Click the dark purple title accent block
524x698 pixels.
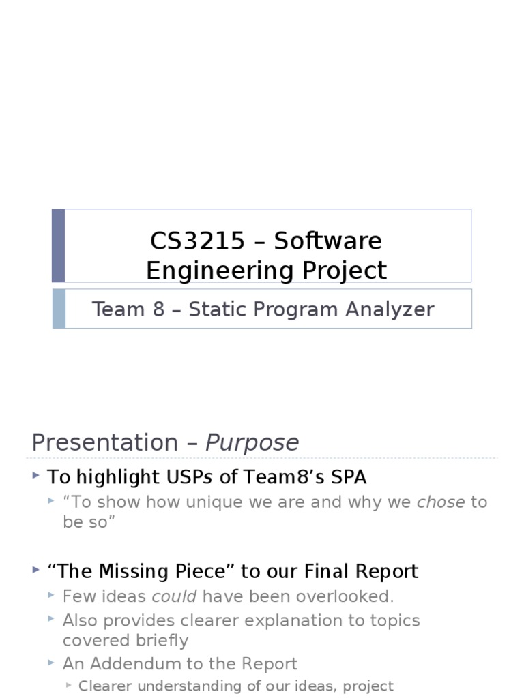[x=59, y=245]
